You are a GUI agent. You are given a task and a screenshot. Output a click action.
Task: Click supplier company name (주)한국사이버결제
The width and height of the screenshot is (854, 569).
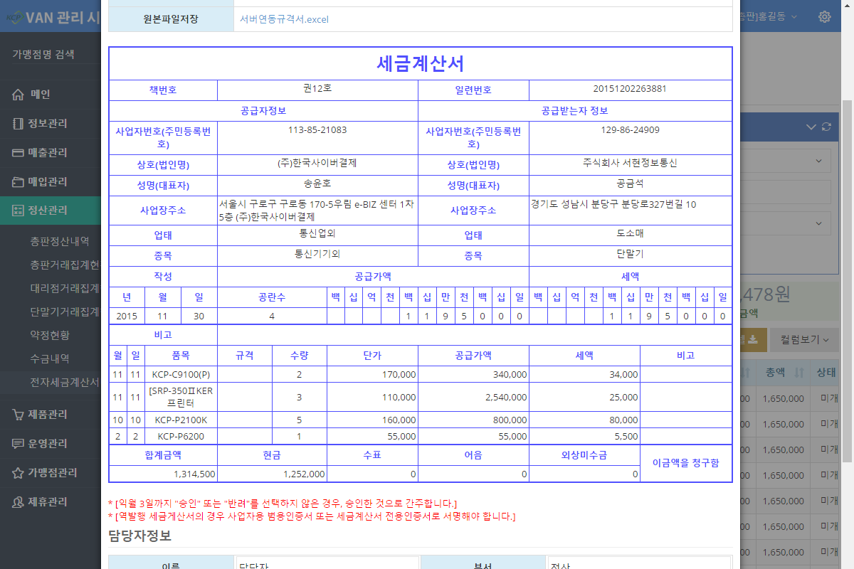click(x=317, y=163)
